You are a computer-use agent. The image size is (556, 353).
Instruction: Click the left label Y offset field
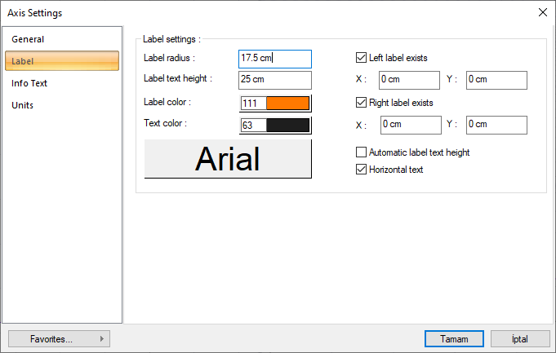pyautogui.click(x=496, y=80)
